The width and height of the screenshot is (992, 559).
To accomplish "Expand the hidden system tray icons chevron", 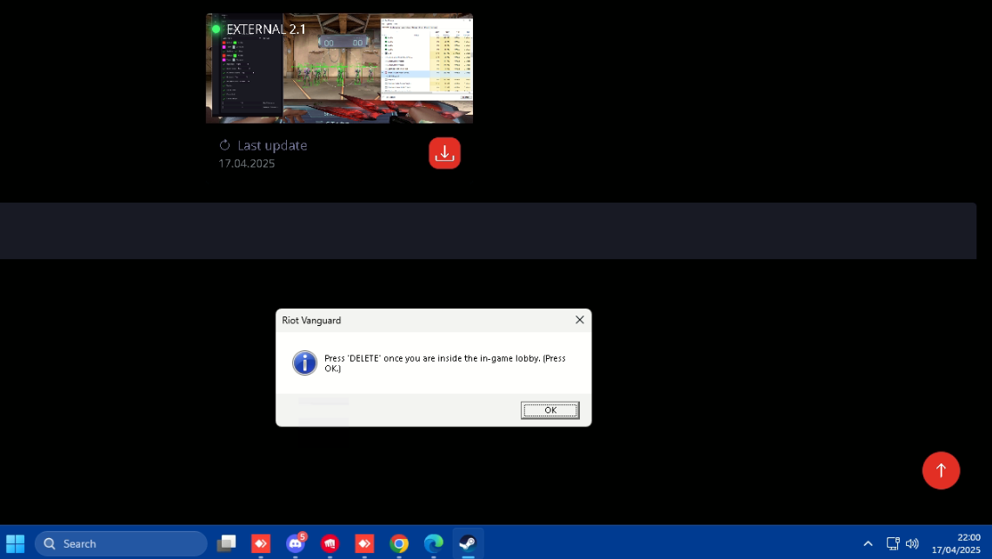I will pyautogui.click(x=868, y=543).
